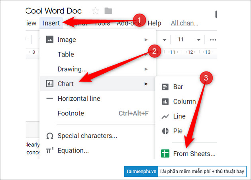Select Pie in the Chart submenu
The image size is (251, 180).
(186, 131)
